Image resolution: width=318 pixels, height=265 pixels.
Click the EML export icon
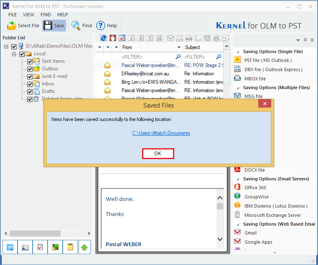(x=180, y=38)
